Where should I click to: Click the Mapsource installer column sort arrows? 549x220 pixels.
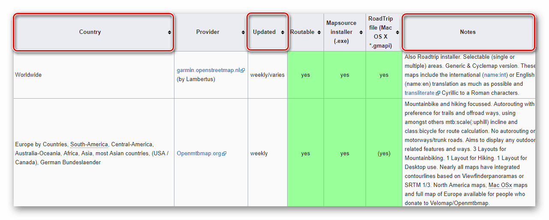tap(361, 32)
